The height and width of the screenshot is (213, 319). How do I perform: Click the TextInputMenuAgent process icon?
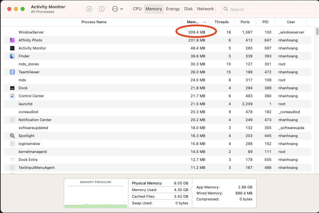pos(12,168)
